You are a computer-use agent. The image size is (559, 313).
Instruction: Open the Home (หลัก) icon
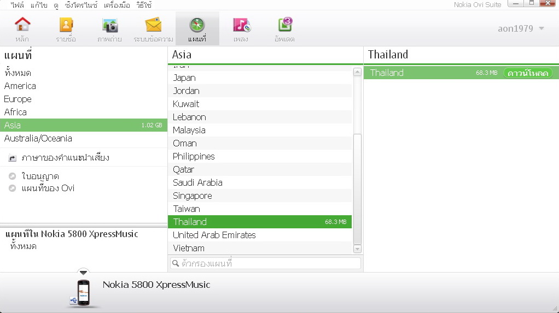click(x=22, y=25)
